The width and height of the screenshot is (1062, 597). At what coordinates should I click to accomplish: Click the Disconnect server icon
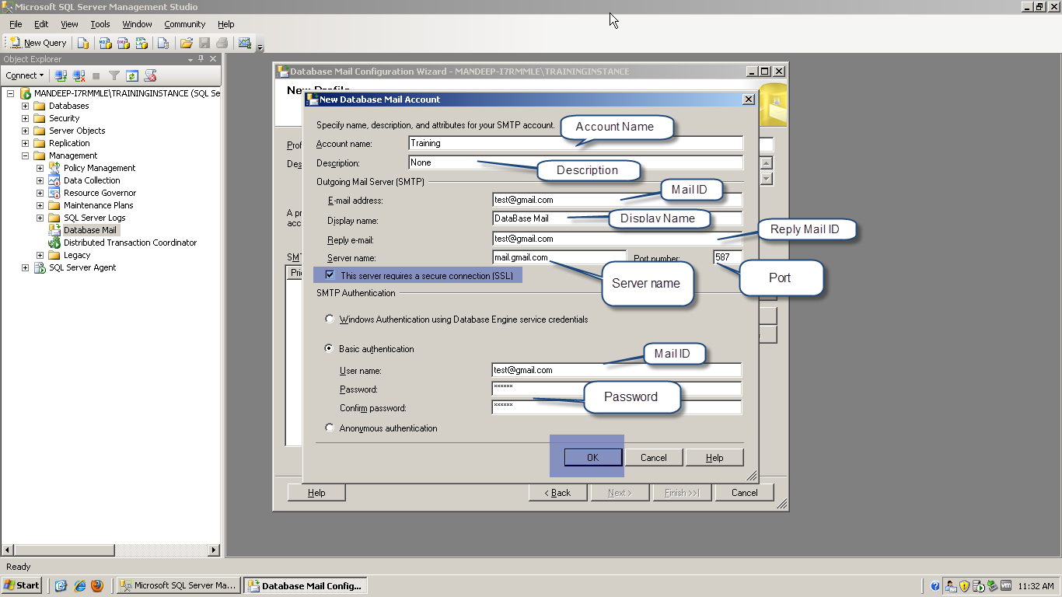(79, 75)
